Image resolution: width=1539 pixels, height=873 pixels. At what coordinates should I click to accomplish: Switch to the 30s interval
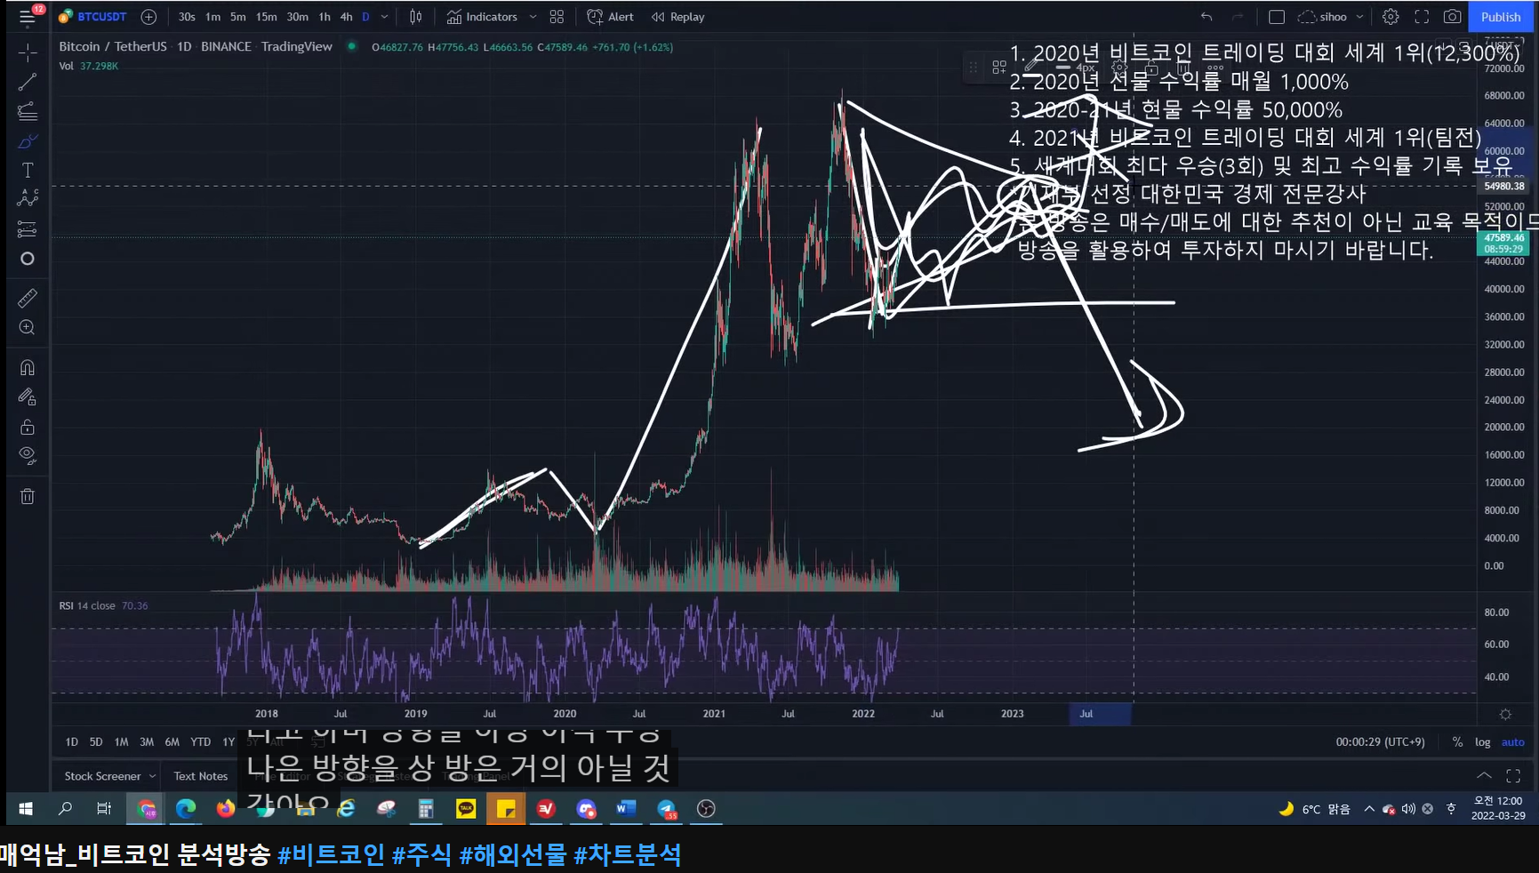click(x=187, y=17)
